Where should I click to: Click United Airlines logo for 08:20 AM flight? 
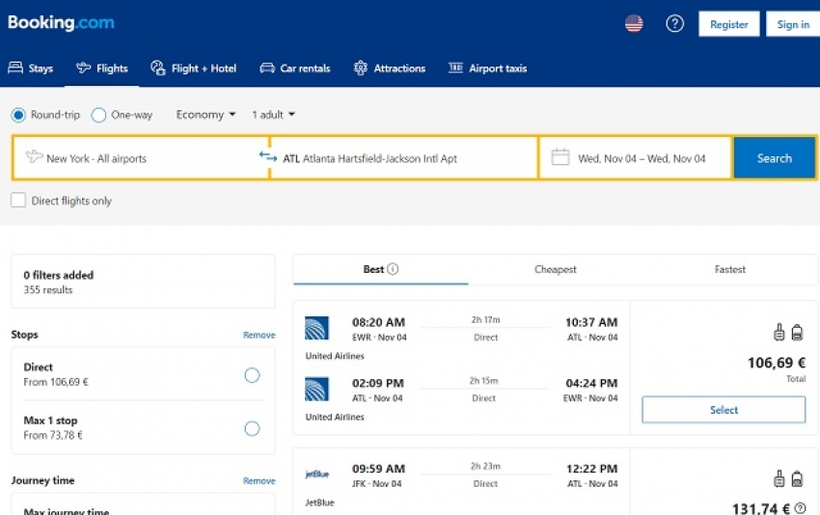point(317,328)
